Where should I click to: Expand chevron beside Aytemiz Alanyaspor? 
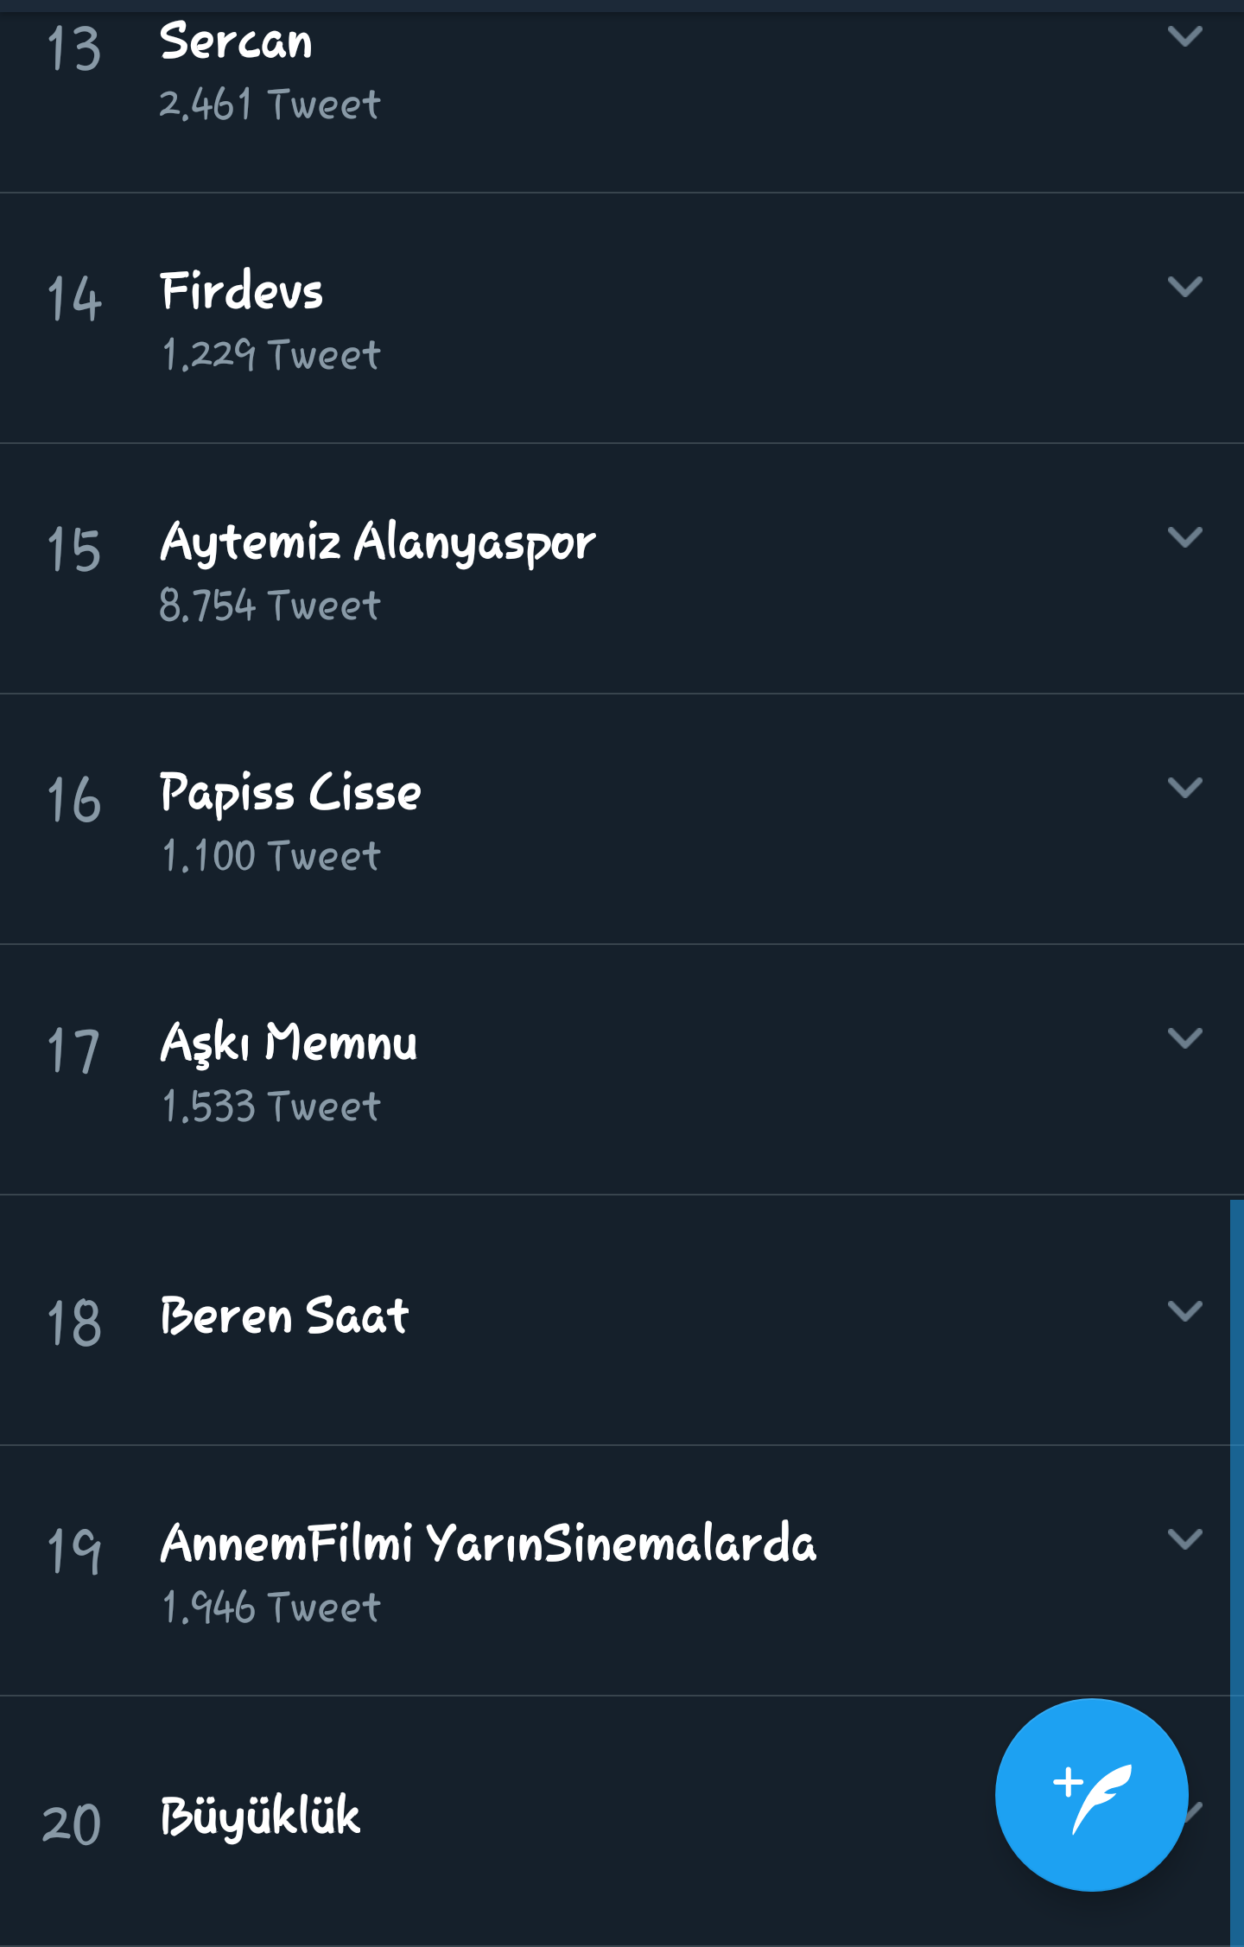coord(1184,536)
